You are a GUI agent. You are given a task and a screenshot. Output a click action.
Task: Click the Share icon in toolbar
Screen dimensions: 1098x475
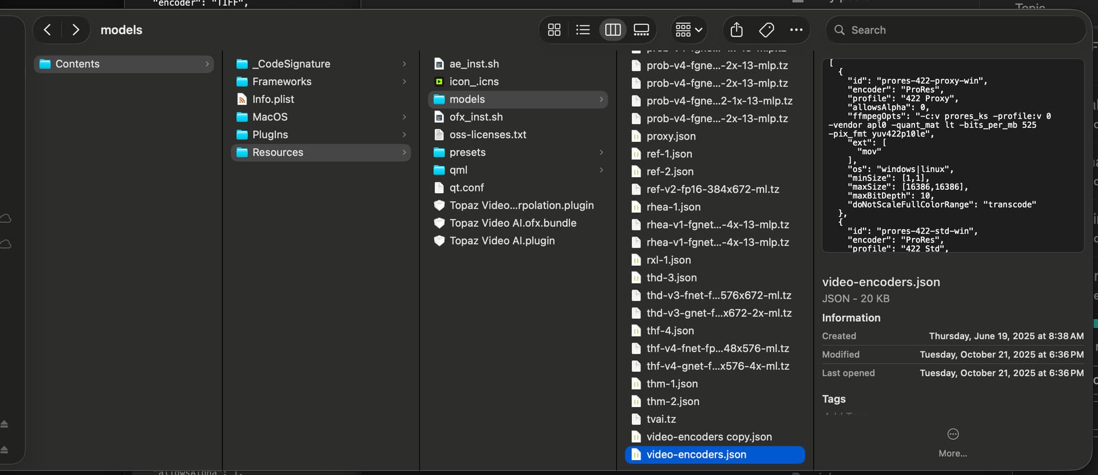(x=737, y=30)
